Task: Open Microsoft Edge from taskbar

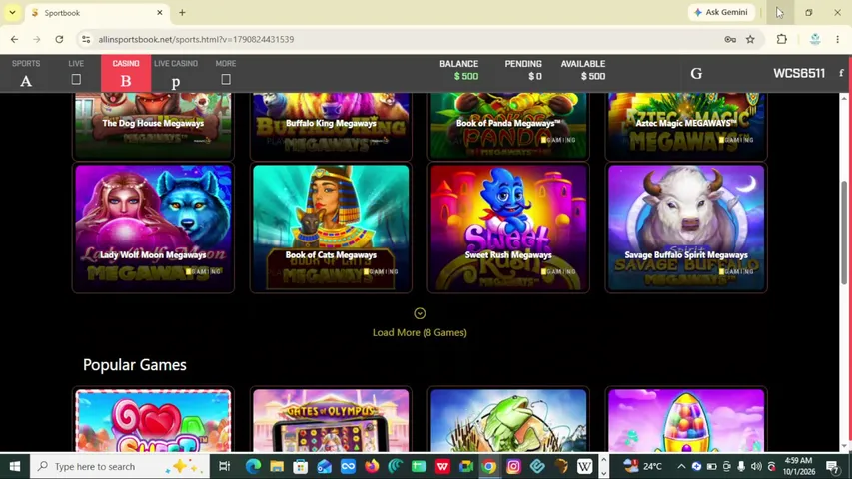Action: 253,466
